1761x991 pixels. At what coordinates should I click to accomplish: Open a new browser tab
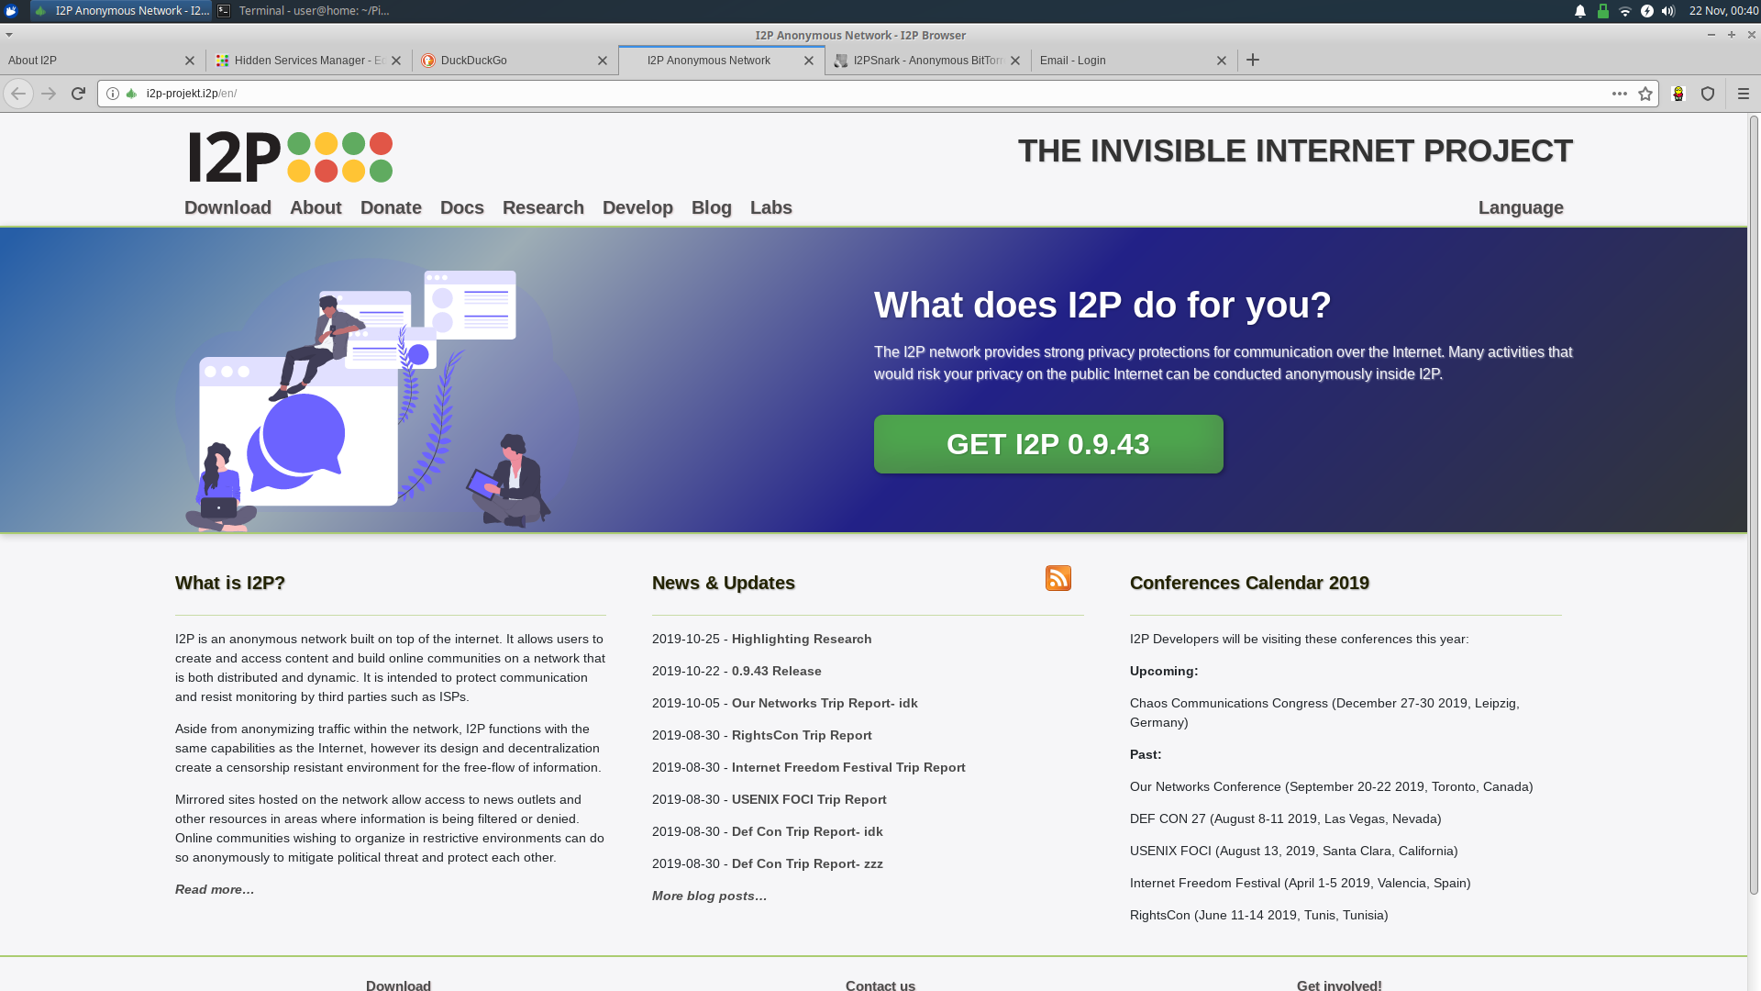pos(1253,60)
